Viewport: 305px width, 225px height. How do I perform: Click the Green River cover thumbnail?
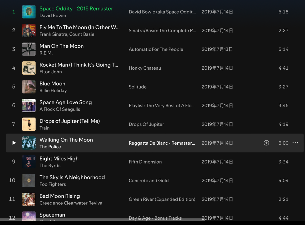click(x=29, y=199)
